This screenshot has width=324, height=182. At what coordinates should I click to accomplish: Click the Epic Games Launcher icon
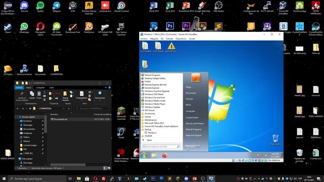pyautogui.click(x=121, y=29)
